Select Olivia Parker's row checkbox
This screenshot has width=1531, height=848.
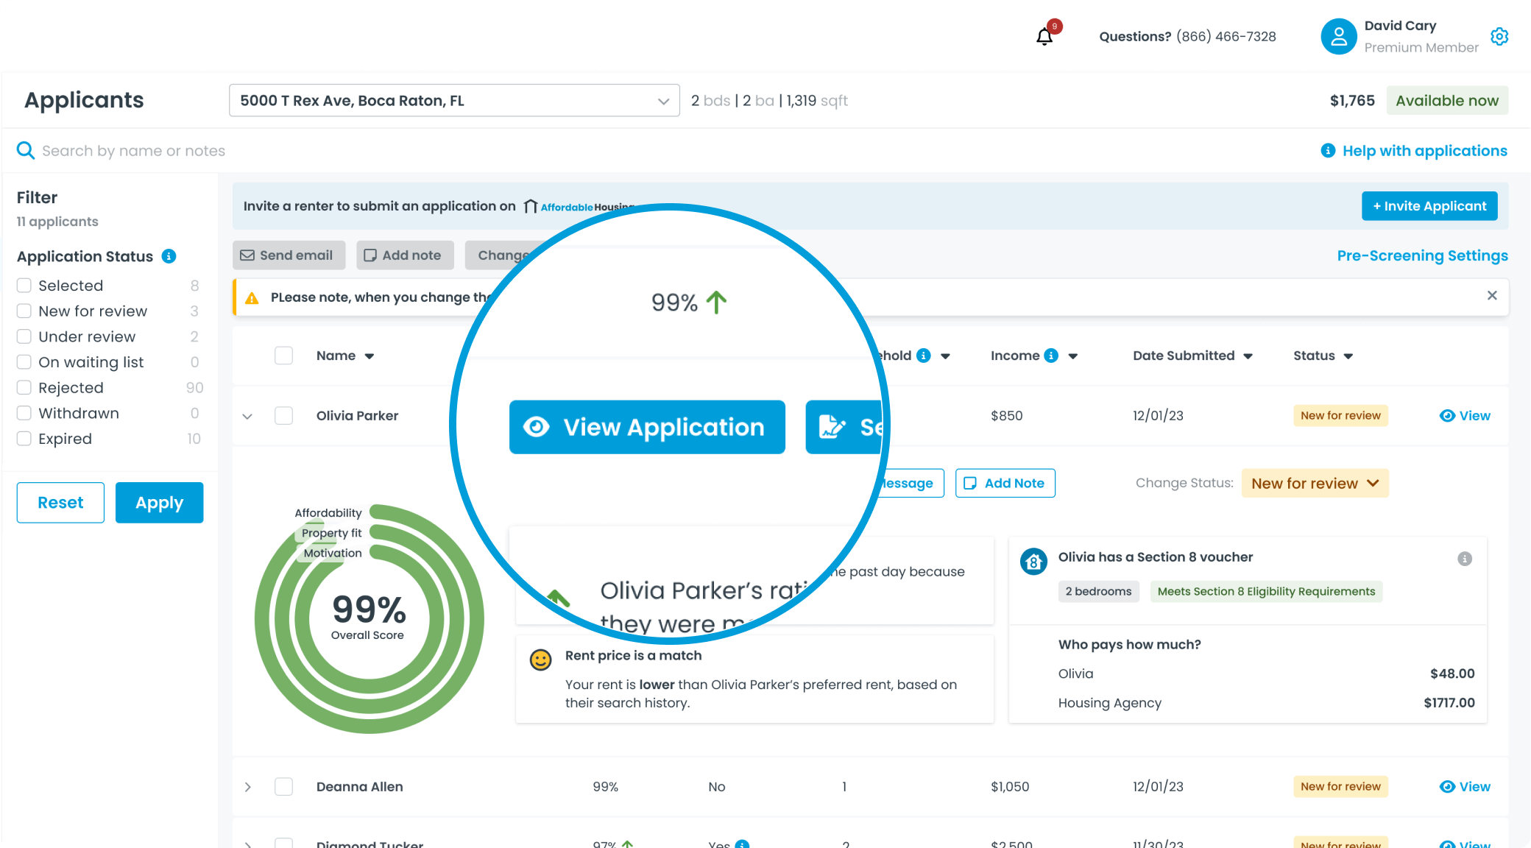(283, 415)
